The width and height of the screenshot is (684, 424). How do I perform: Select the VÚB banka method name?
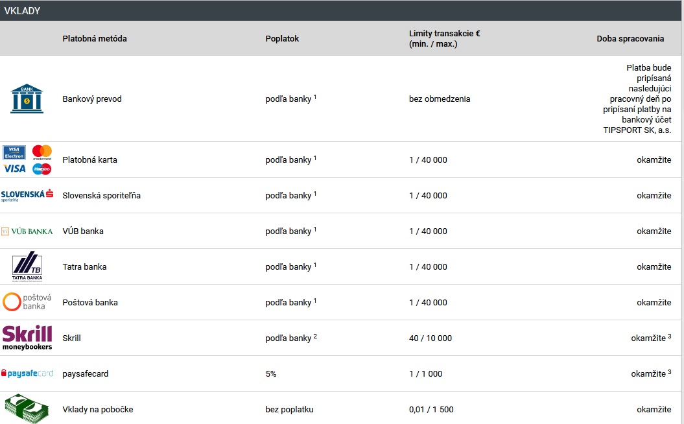pyautogui.click(x=83, y=231)
